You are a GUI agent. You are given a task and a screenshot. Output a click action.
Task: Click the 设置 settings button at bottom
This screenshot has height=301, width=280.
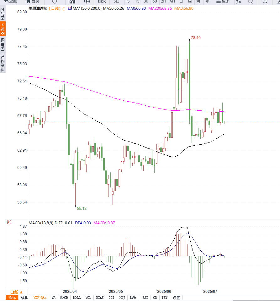coord(177,298)
